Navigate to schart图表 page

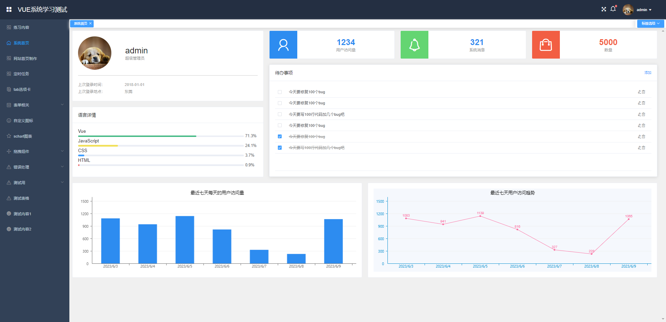(x=35, y=136)
